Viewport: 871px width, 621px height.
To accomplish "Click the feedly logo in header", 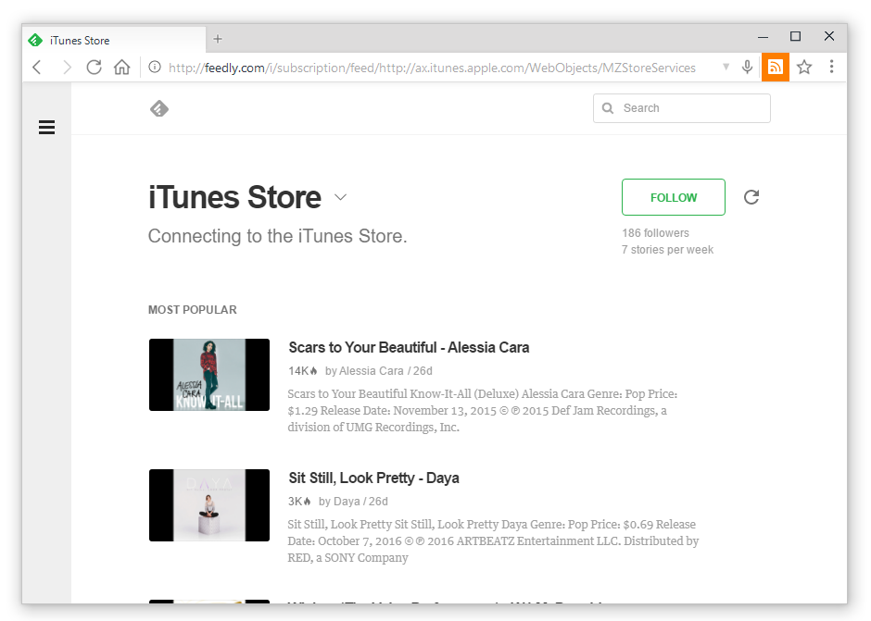I will coord(159,109).
